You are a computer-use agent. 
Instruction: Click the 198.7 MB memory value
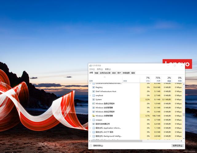tap(156, 116)
